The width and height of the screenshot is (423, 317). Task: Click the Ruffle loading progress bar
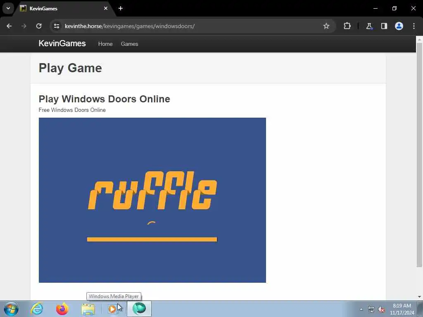[x=152, y=239]
